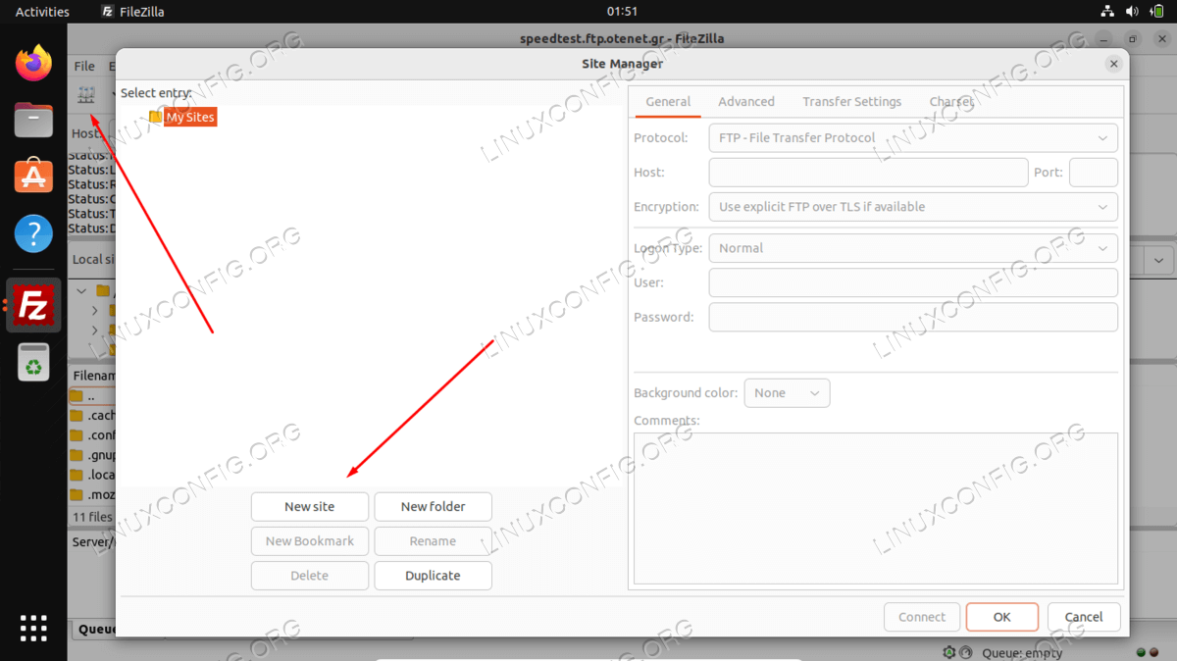The height and width of the screenshot is (661, 1177).
Task: Switch to the Charset tab
Action: 950,102
